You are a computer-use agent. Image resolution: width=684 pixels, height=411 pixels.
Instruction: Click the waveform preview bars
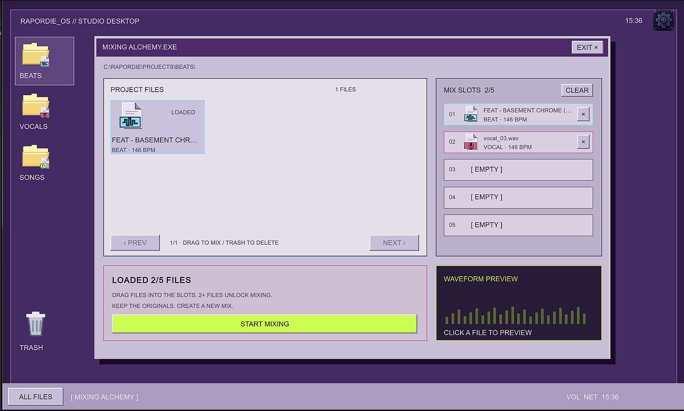point(515,315)
